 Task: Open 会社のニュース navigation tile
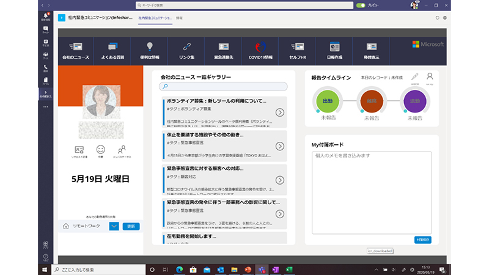76,51
